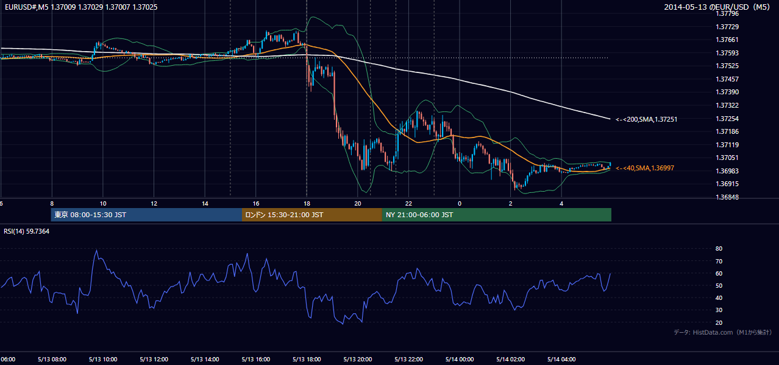This screenshot has height=365, width=779.
Task: Click RSI scale level 50
Action: [x=719, y=285]
